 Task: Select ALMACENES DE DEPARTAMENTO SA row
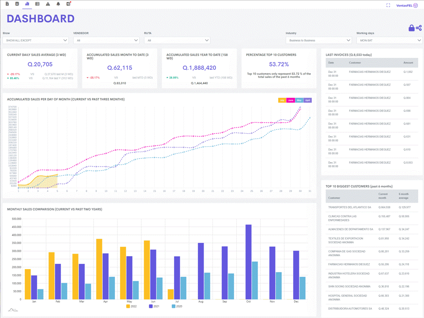(x=372, y=229)
